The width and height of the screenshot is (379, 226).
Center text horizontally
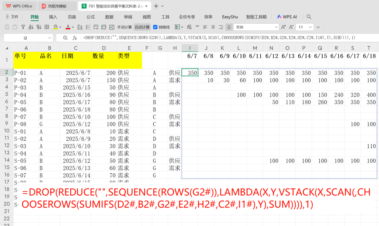213,27
